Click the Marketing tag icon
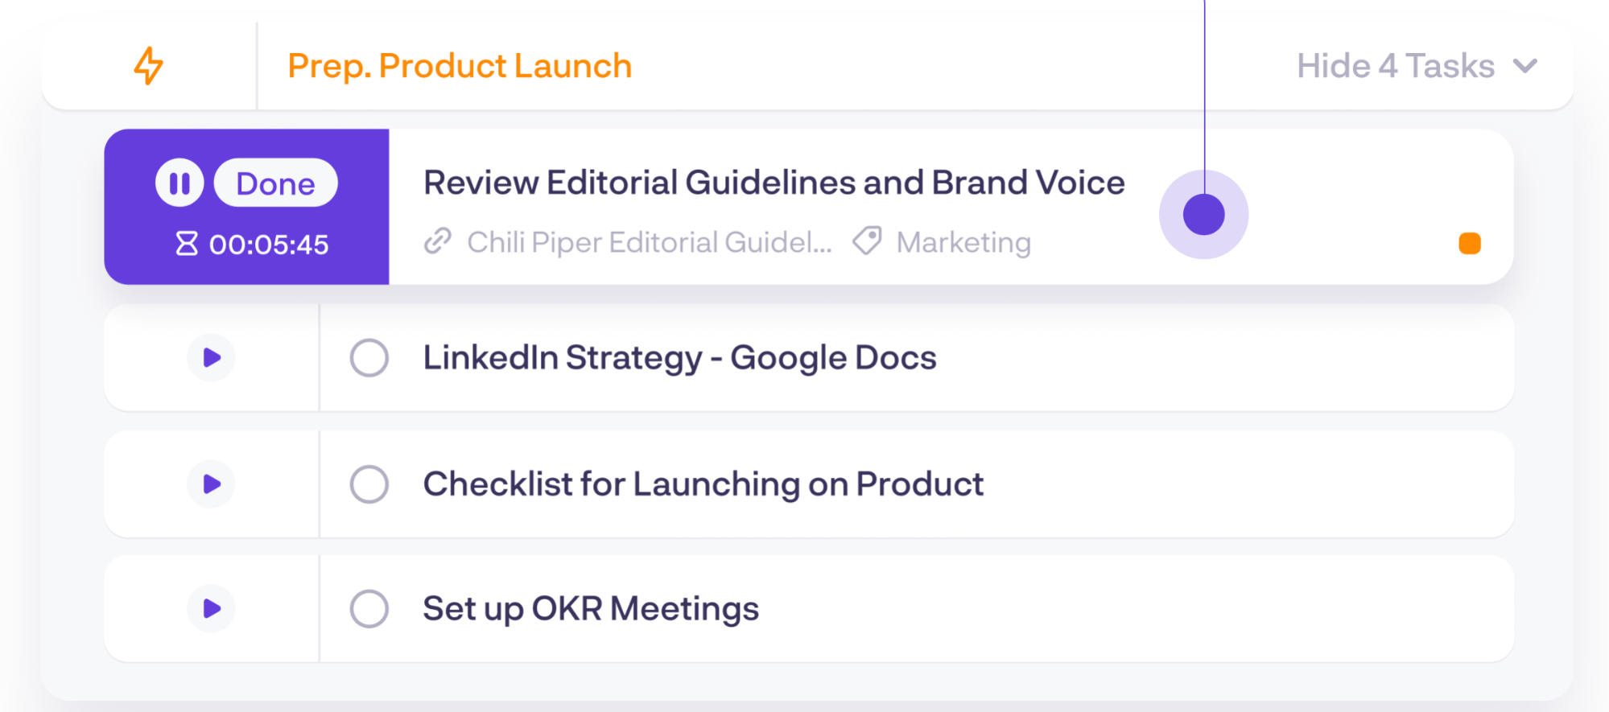1609x712 pixels. coord(868,241)
